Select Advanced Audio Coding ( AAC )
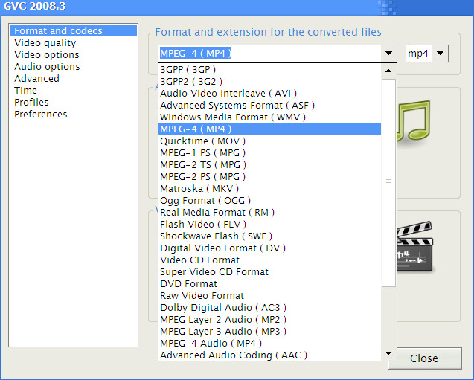 pyautogui.click(x=269, y=355)
